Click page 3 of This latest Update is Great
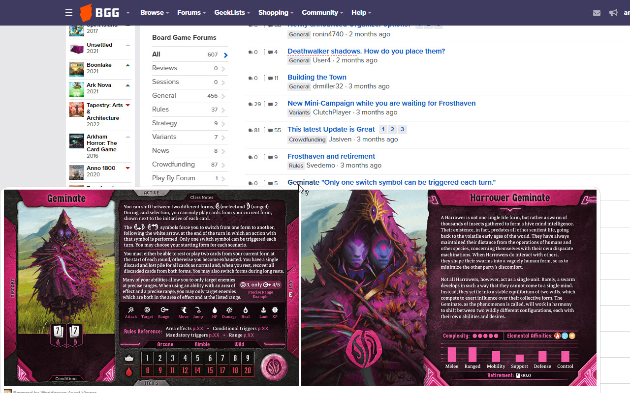Image resolution: width=630 pixels, height=393 pixels. [402, 129]
